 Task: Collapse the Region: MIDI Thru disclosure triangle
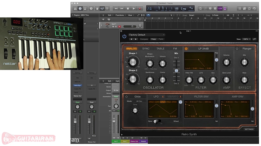click(72, 15)
